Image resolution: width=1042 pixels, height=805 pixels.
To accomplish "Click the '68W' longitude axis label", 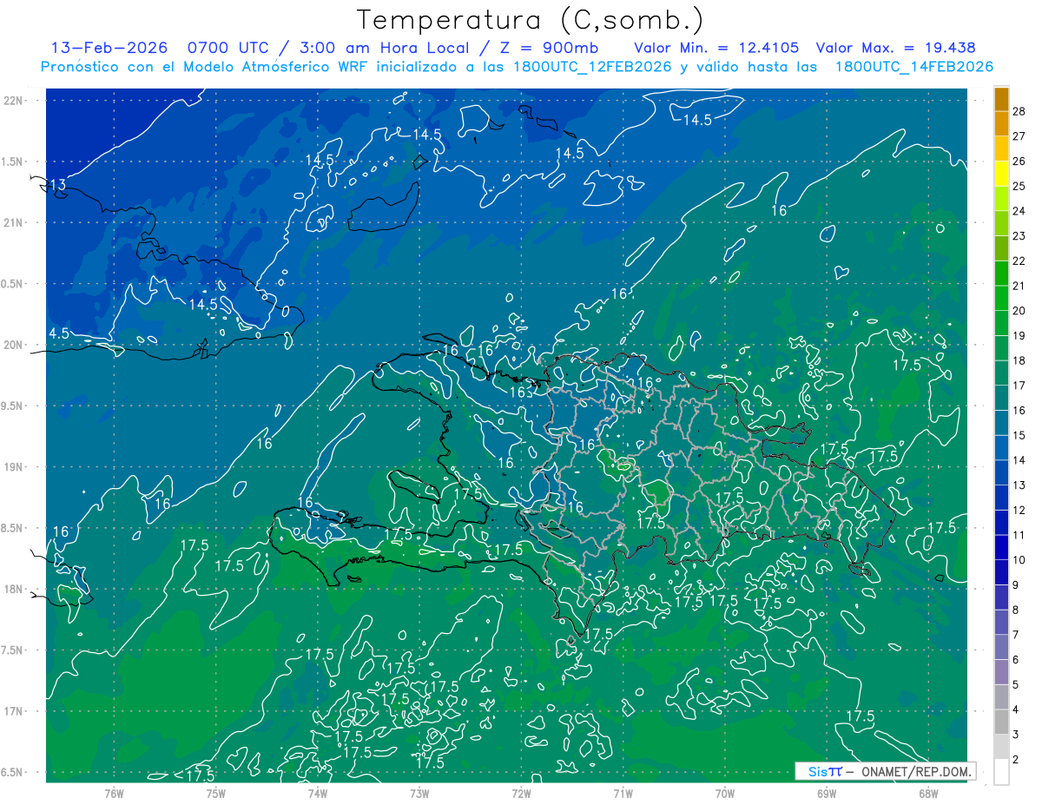I will (928, 794).
